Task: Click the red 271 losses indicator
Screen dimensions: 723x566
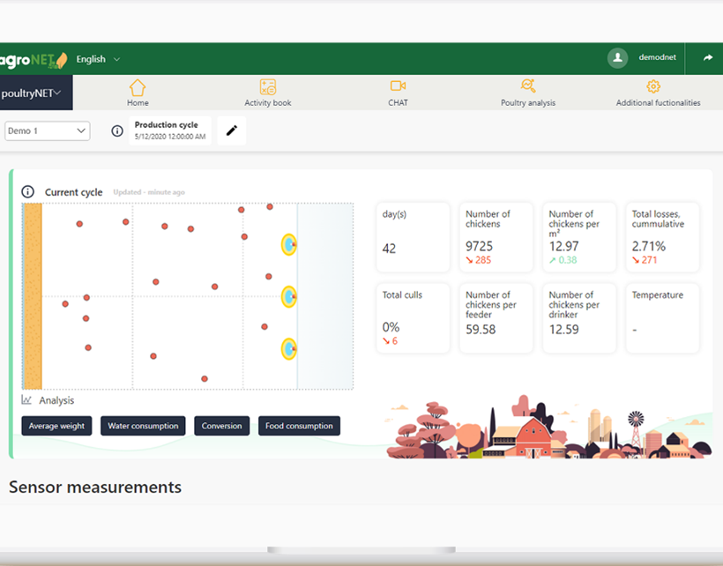Action: click(645, 260)
